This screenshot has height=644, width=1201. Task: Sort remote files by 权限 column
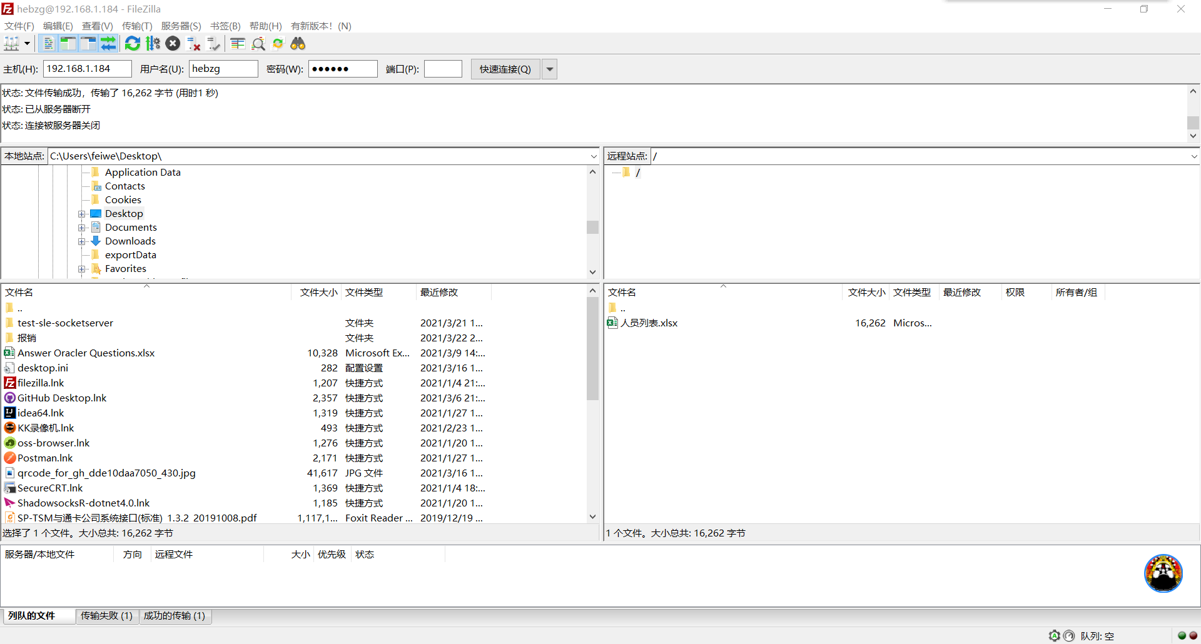[1026, 292]
